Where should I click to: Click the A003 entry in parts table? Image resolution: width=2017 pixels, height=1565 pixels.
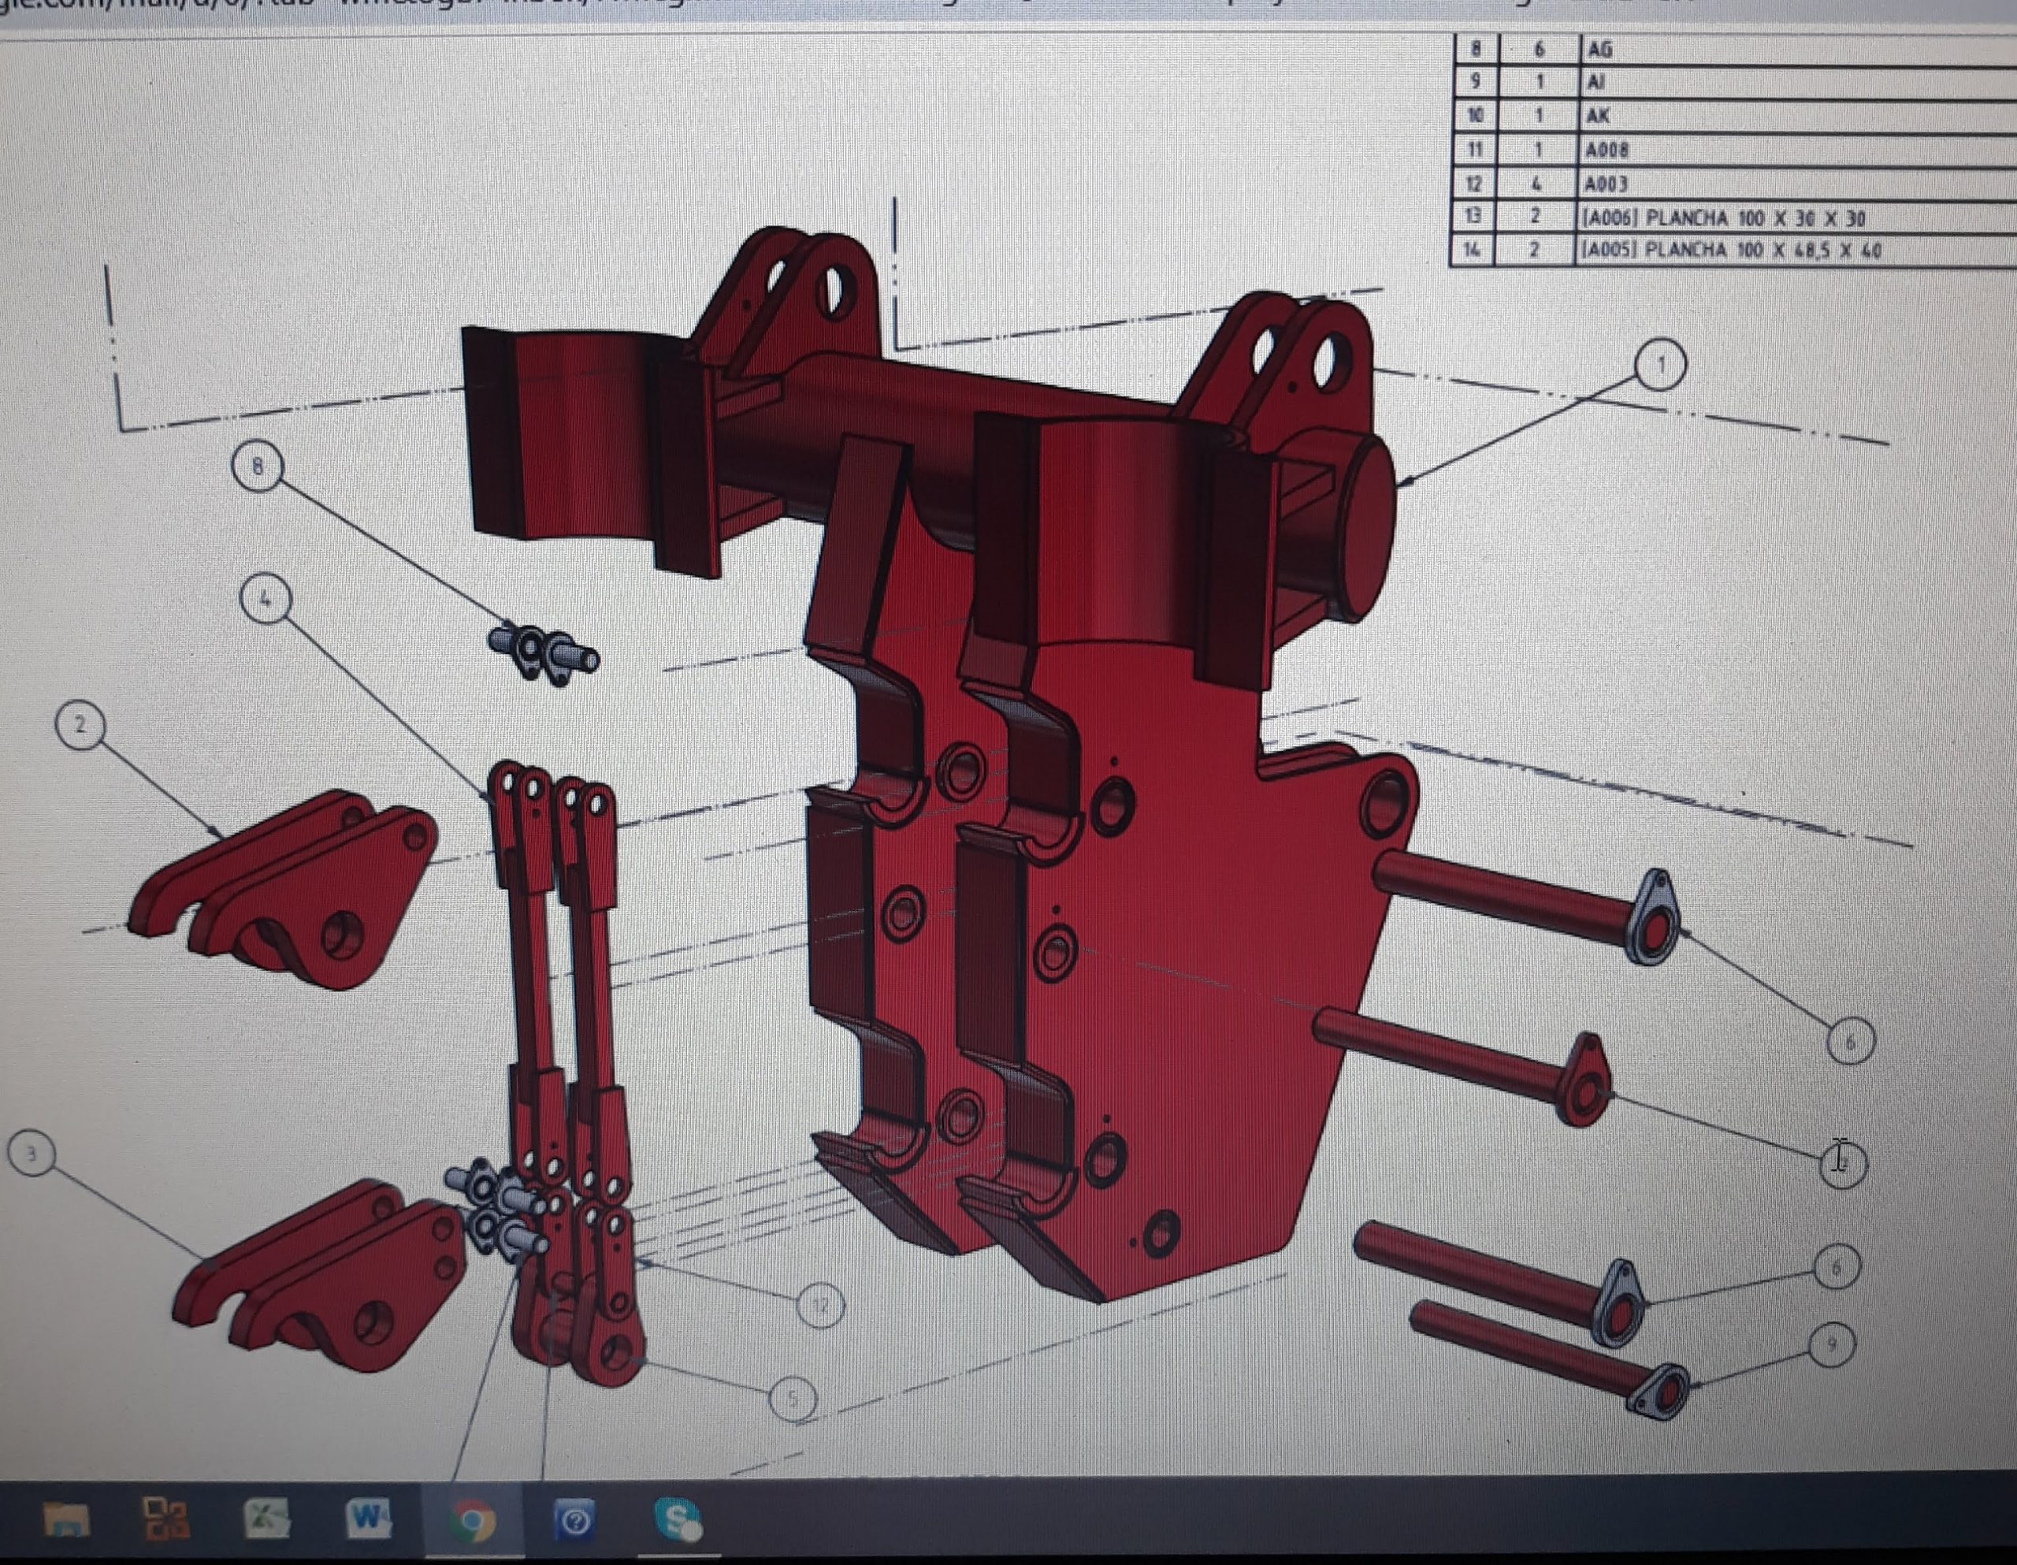click(1607, 184)
